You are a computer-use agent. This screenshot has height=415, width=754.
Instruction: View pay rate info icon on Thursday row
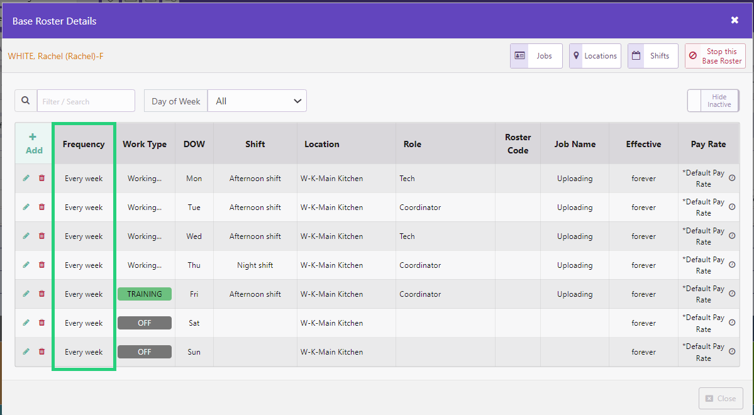coord(731,265)
